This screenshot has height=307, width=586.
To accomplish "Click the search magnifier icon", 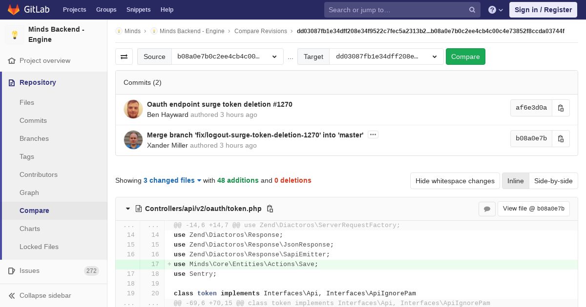I will pos(472,10).
